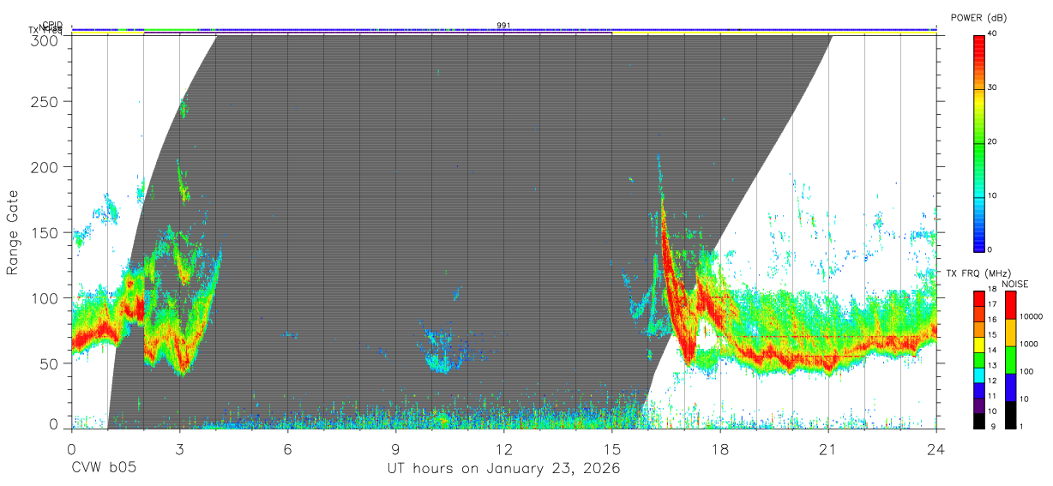Image resolution: width=1053 pixels, height=486 pixels.
Task: Select green segment of NOISE scale
Action: pos(1010,360)
